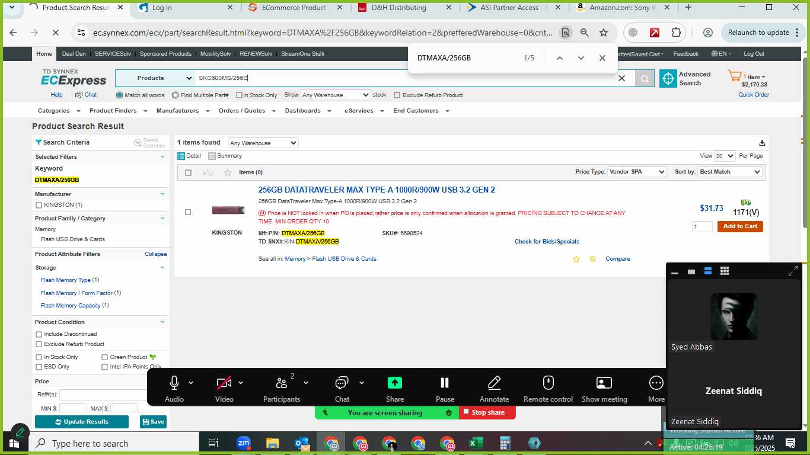Open Price Type Vendor SPA dropdown
Screen dimensions: 810x455
point(637,172)
